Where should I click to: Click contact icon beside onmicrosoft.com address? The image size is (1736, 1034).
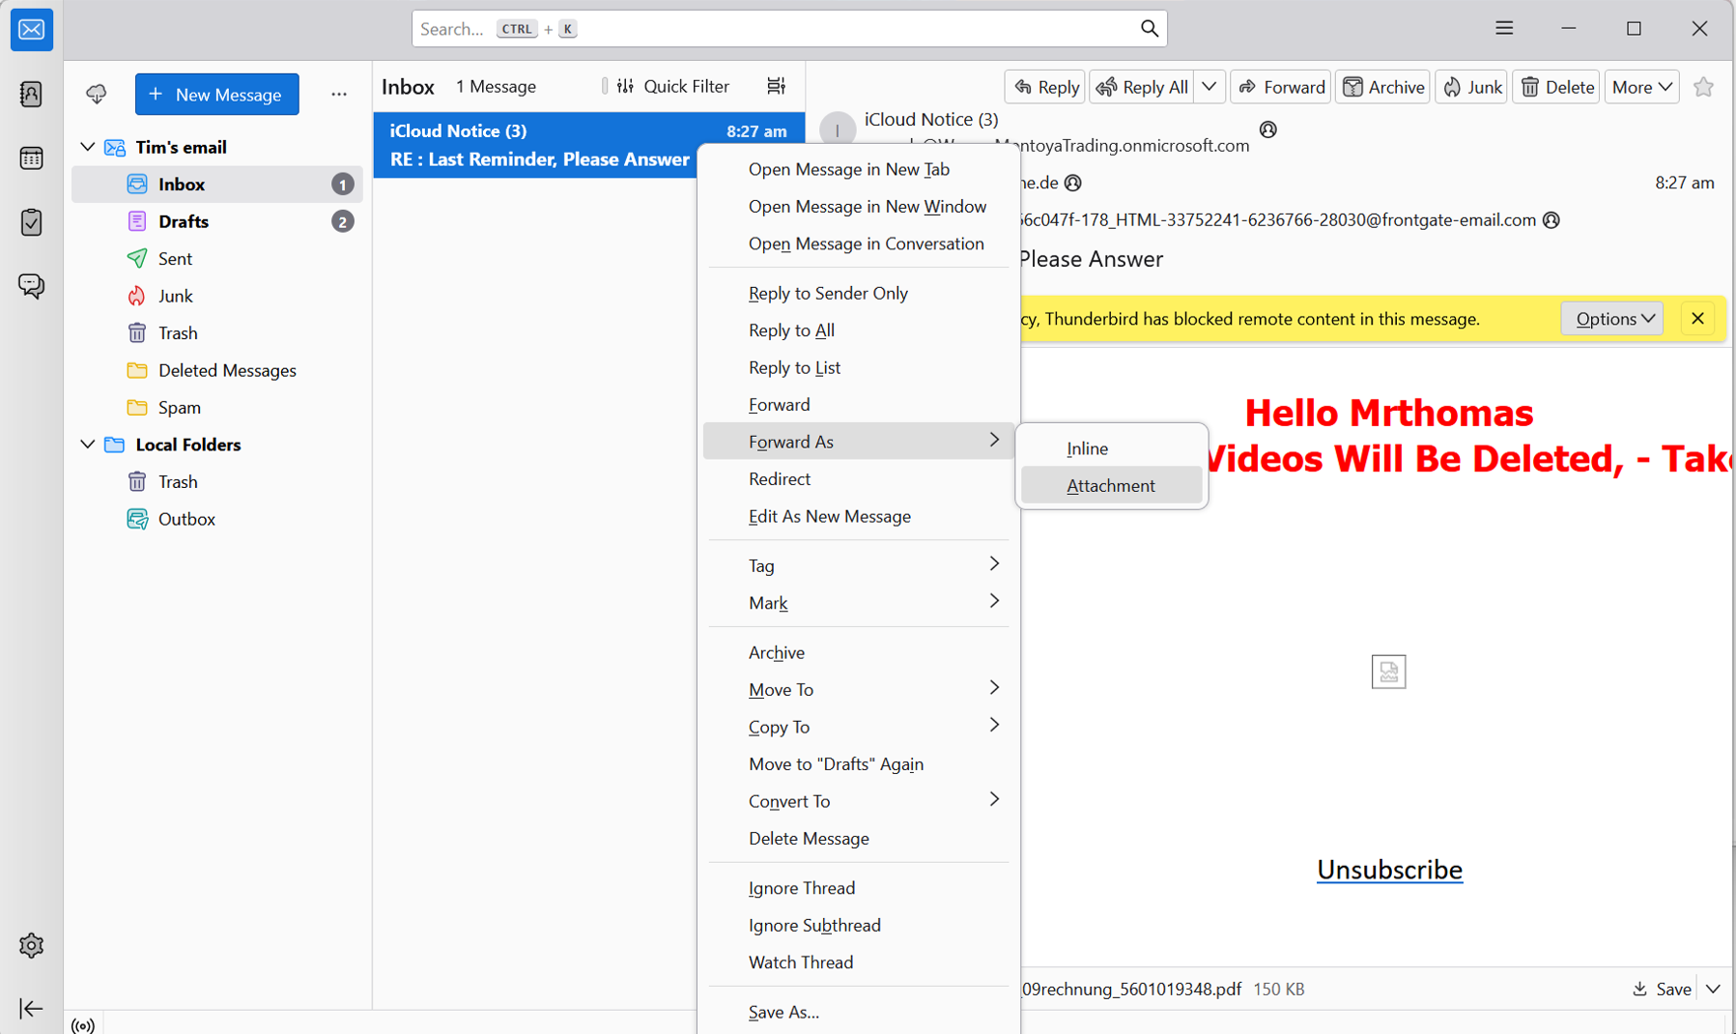pos(1268,129)
